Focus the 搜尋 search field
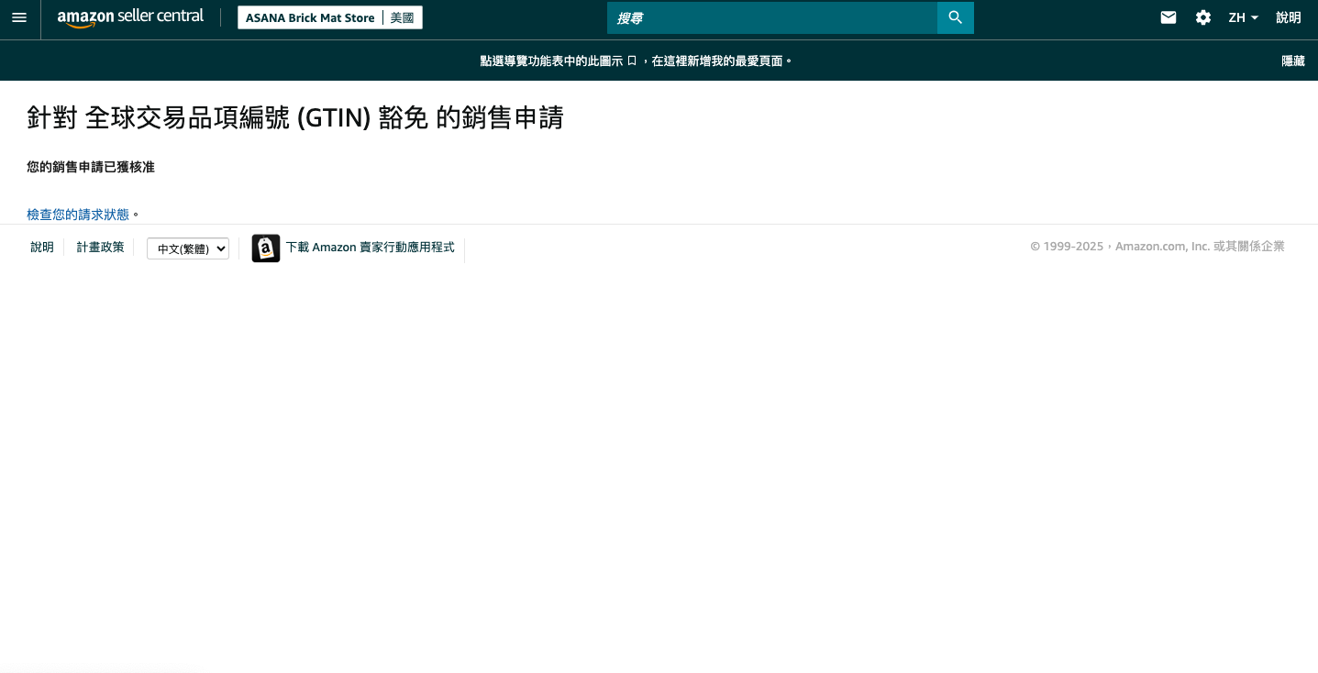 coord(772,17)
